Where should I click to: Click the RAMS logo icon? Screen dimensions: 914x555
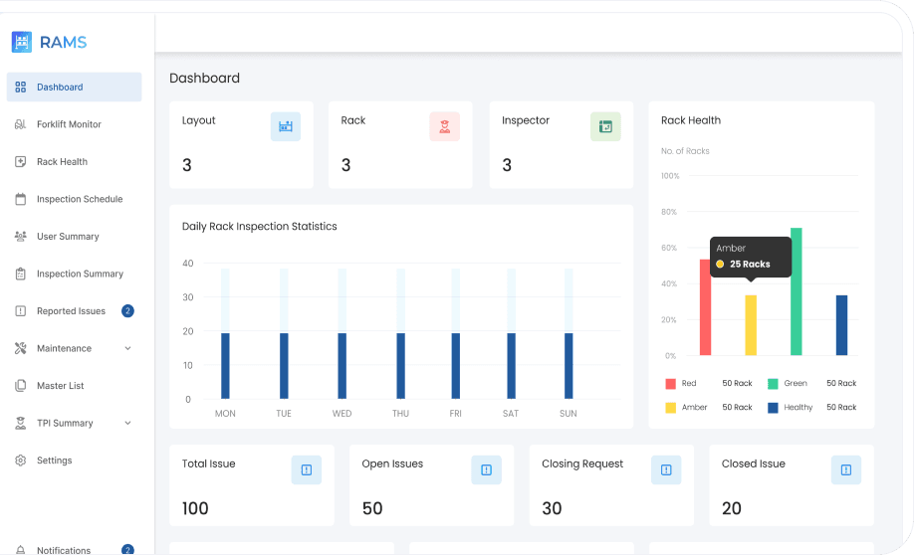pos(22,42)
